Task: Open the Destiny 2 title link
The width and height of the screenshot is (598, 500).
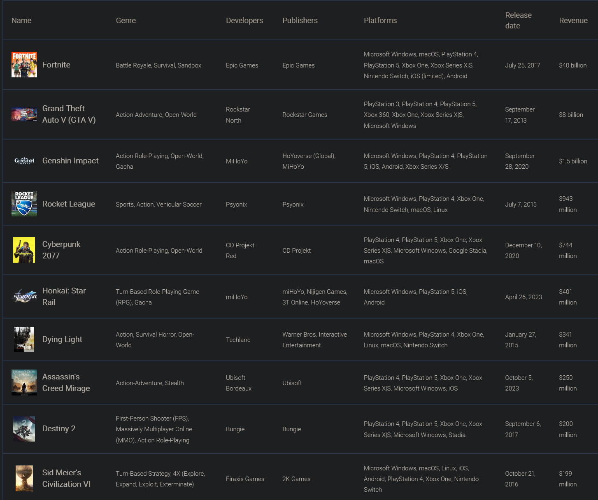Action: [x=59, y=429]
